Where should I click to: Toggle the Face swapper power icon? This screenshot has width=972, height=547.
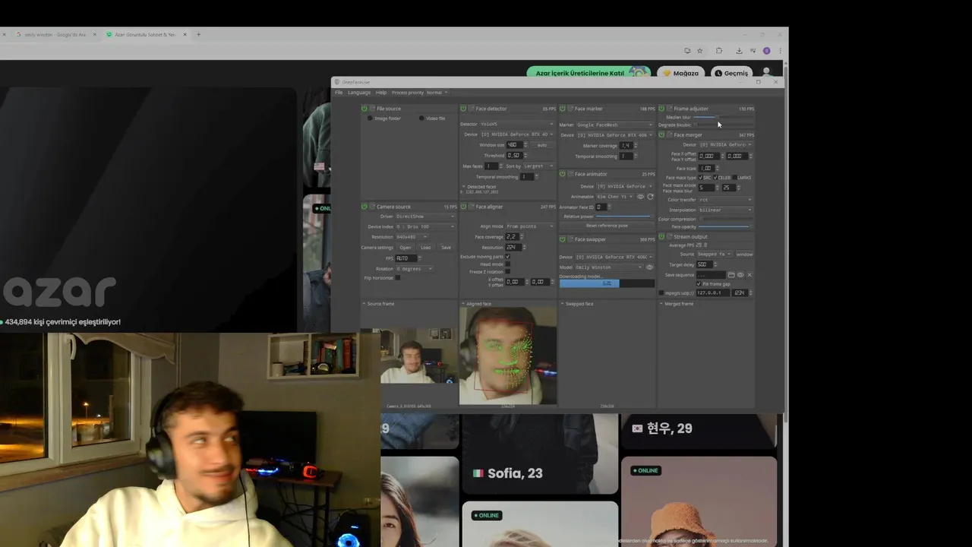(563, 239)
